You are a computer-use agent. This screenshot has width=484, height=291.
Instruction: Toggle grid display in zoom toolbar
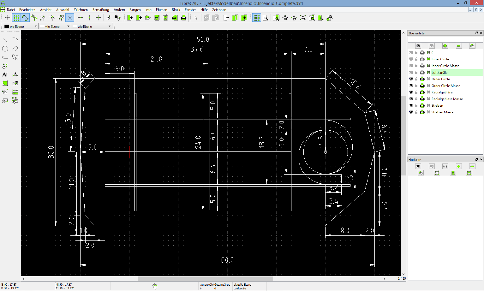point(257,18)
